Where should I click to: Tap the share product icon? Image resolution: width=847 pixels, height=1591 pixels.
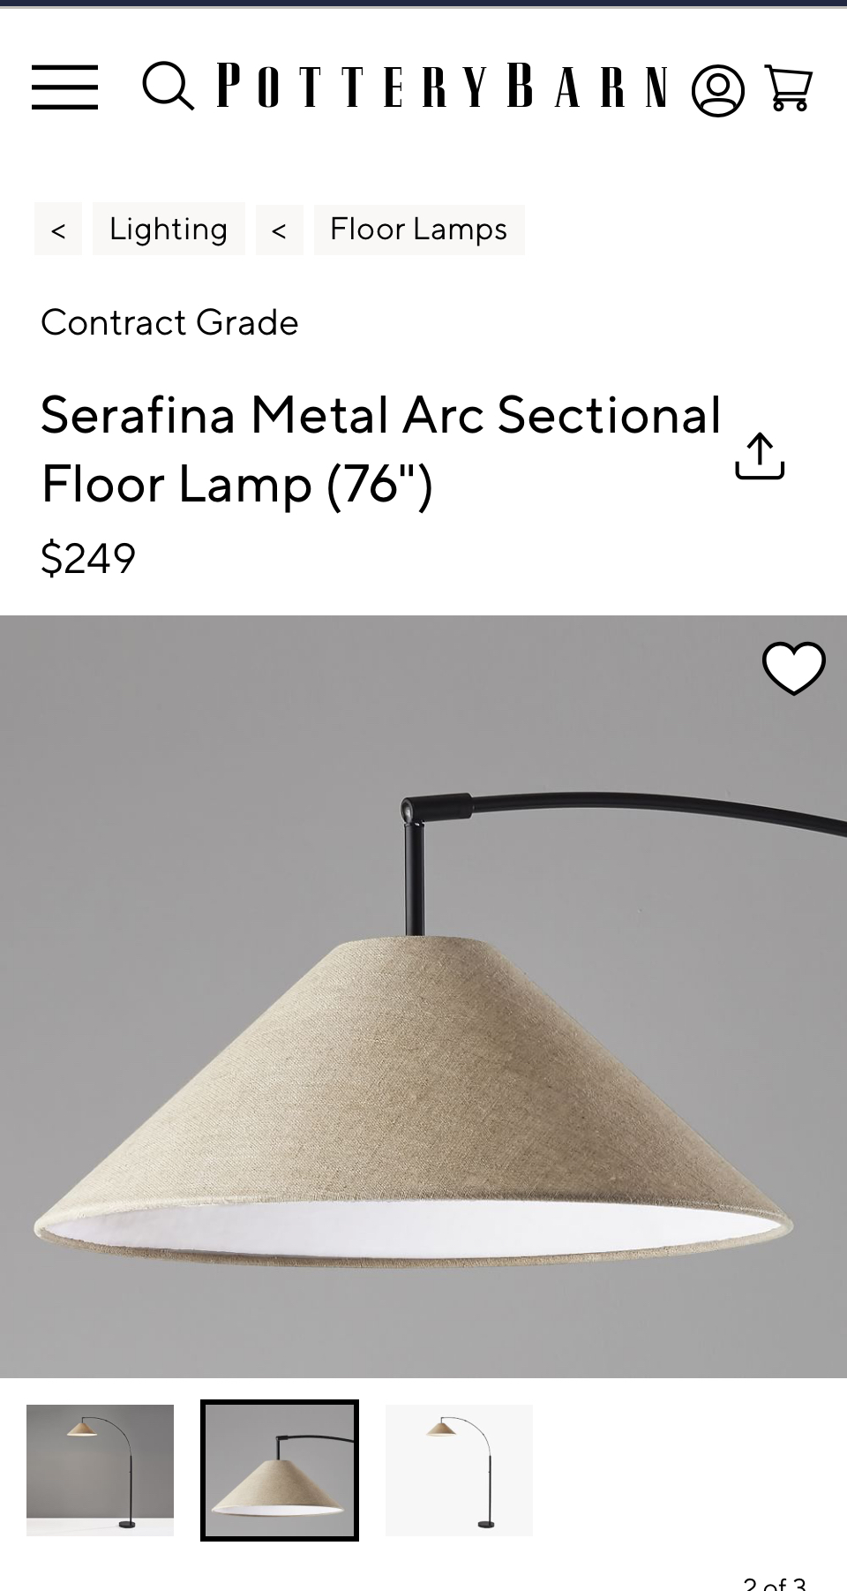point(760,456)
